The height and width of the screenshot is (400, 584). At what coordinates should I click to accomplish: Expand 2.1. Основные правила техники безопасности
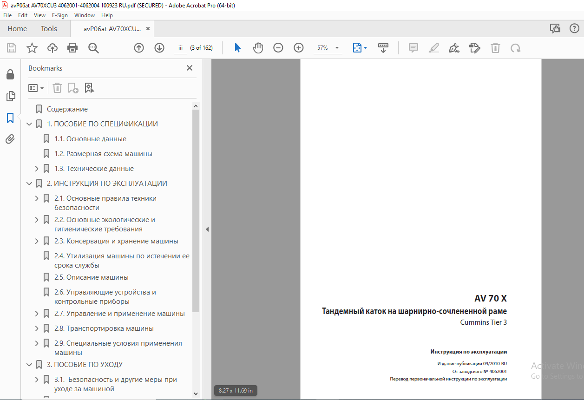tap(37, 198)
